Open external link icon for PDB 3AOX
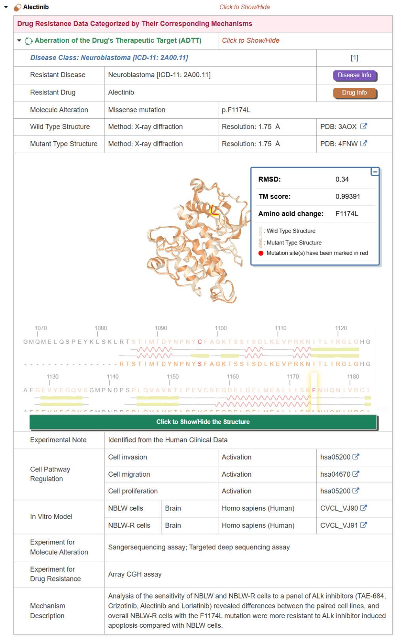This screenshot has width=397, height=640. (x=363, y=126)
